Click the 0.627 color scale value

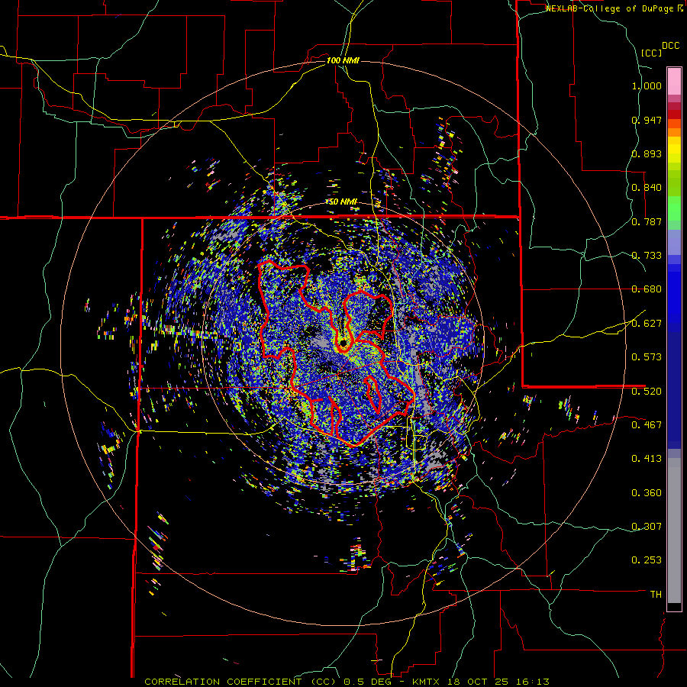pyautogui.click(x=647, y=324)
